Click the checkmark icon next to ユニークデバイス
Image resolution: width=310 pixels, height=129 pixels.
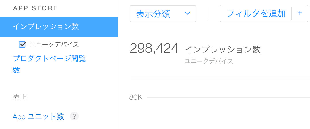[x=22, y=44]
